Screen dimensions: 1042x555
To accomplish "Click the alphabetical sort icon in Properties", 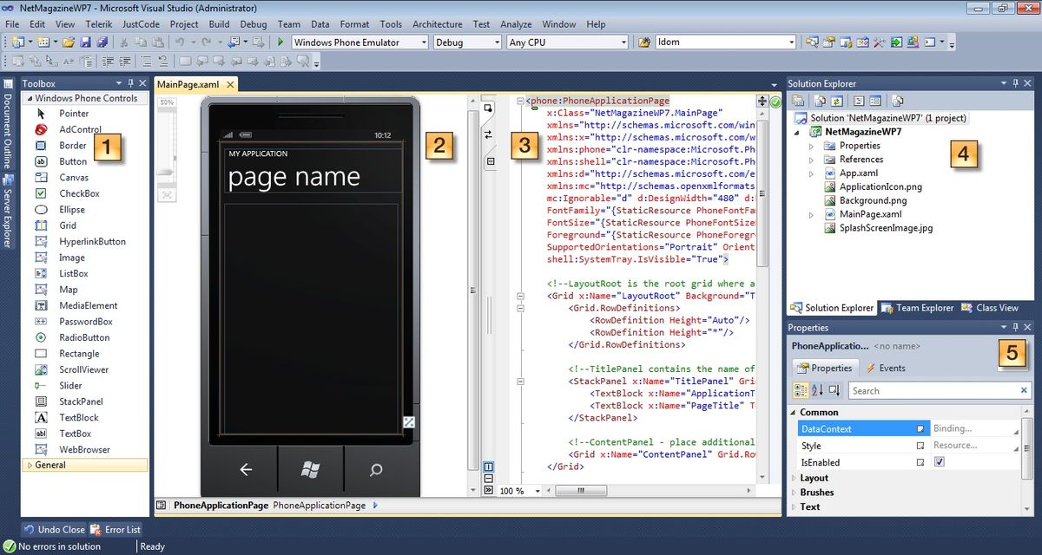I will [x=817, y=390].
